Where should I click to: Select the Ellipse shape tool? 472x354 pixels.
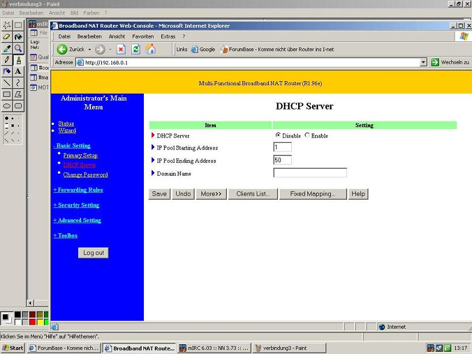(x=7, y=106)
